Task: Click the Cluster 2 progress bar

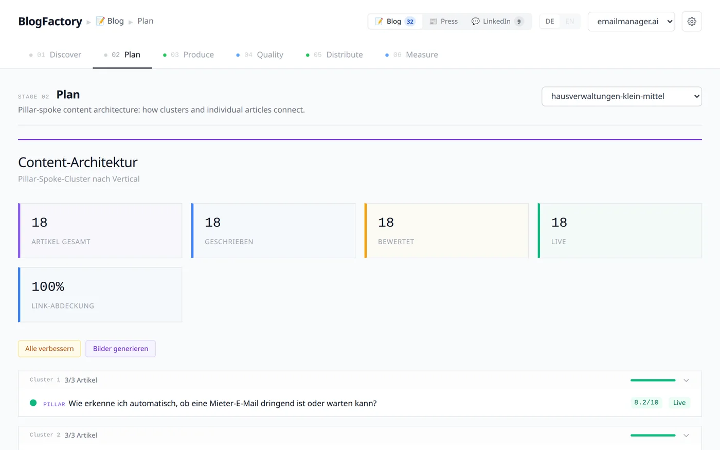Action: click(x=653, y=435)
